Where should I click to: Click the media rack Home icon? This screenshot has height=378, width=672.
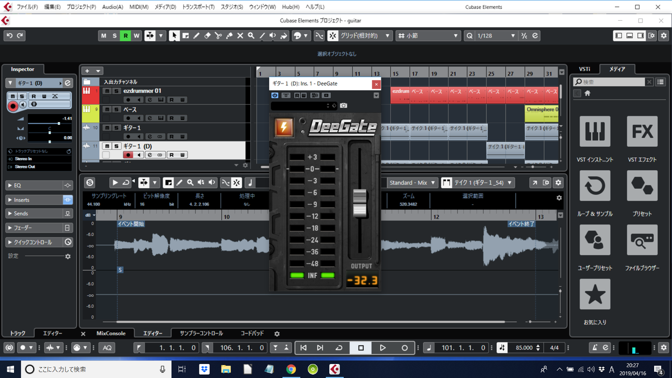tap(587, 94)
